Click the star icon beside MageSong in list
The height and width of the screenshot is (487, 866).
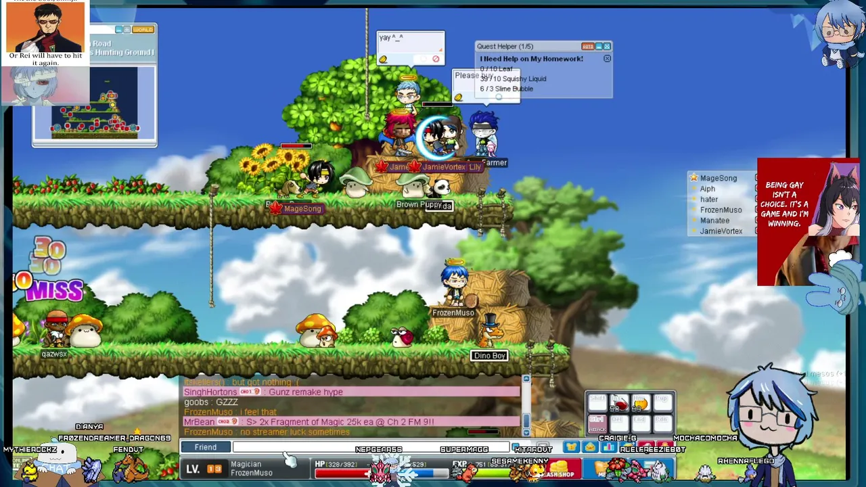pos(693,178)
